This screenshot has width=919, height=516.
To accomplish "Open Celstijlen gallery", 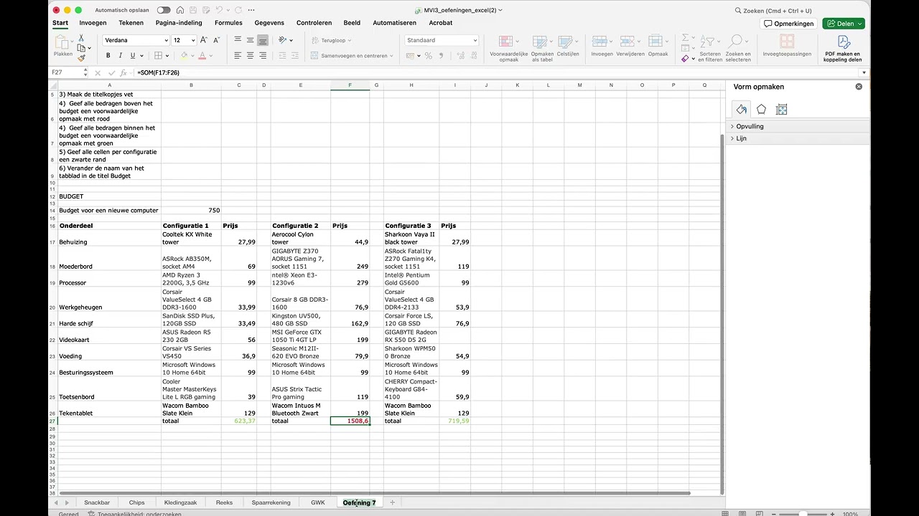I will click(x=568, y=45).
